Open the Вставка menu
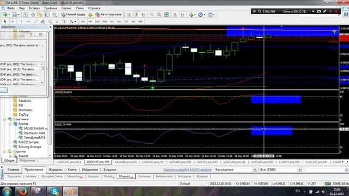 click(34, 8)
